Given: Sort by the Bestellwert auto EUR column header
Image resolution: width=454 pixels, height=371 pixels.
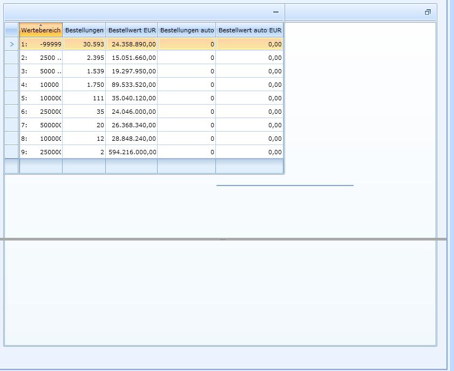Looking at the screenshot, I should (x=249, y=30).
